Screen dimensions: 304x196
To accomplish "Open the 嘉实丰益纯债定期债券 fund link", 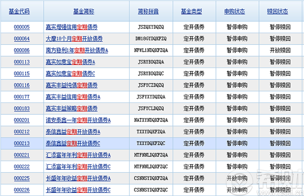I will [72, 85].
